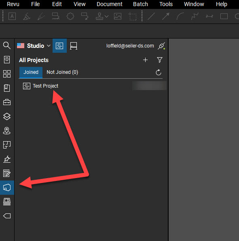Open the Layers panel
Viewport: 239px width, 241px height.
coord(7,116)
